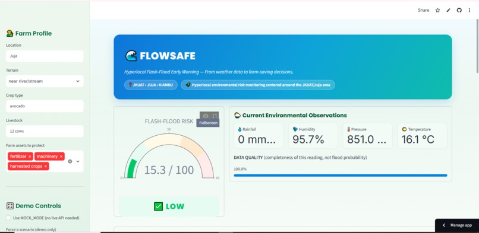
Task: Click the FLASH-FLOOD RISK title
Action: 169,122
